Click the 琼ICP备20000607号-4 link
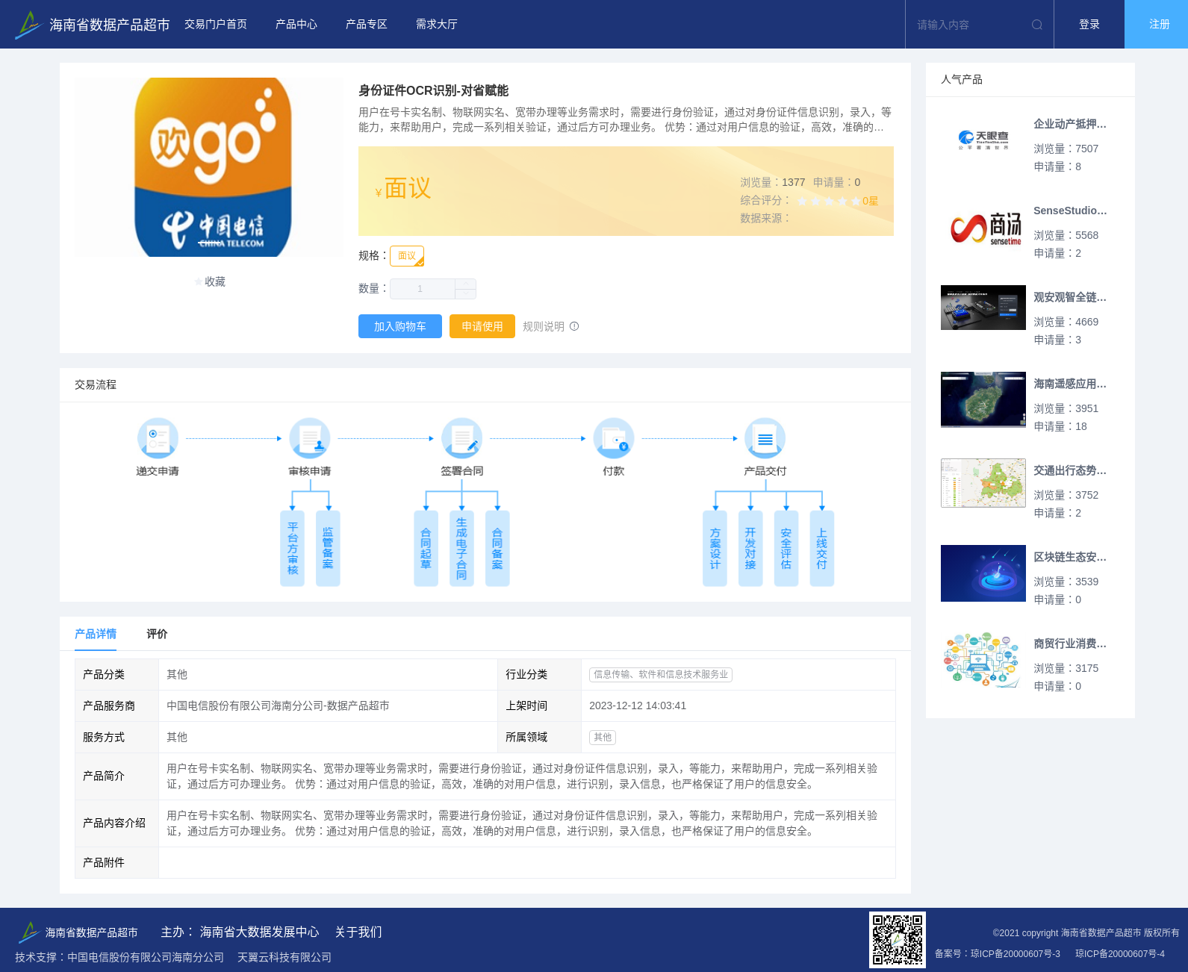The image size is (1188, 972). [x=1120, y=954]
